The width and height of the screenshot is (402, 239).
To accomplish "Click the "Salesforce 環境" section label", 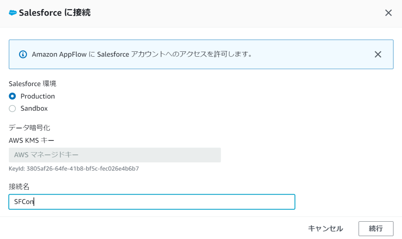I will click(32, 83).
